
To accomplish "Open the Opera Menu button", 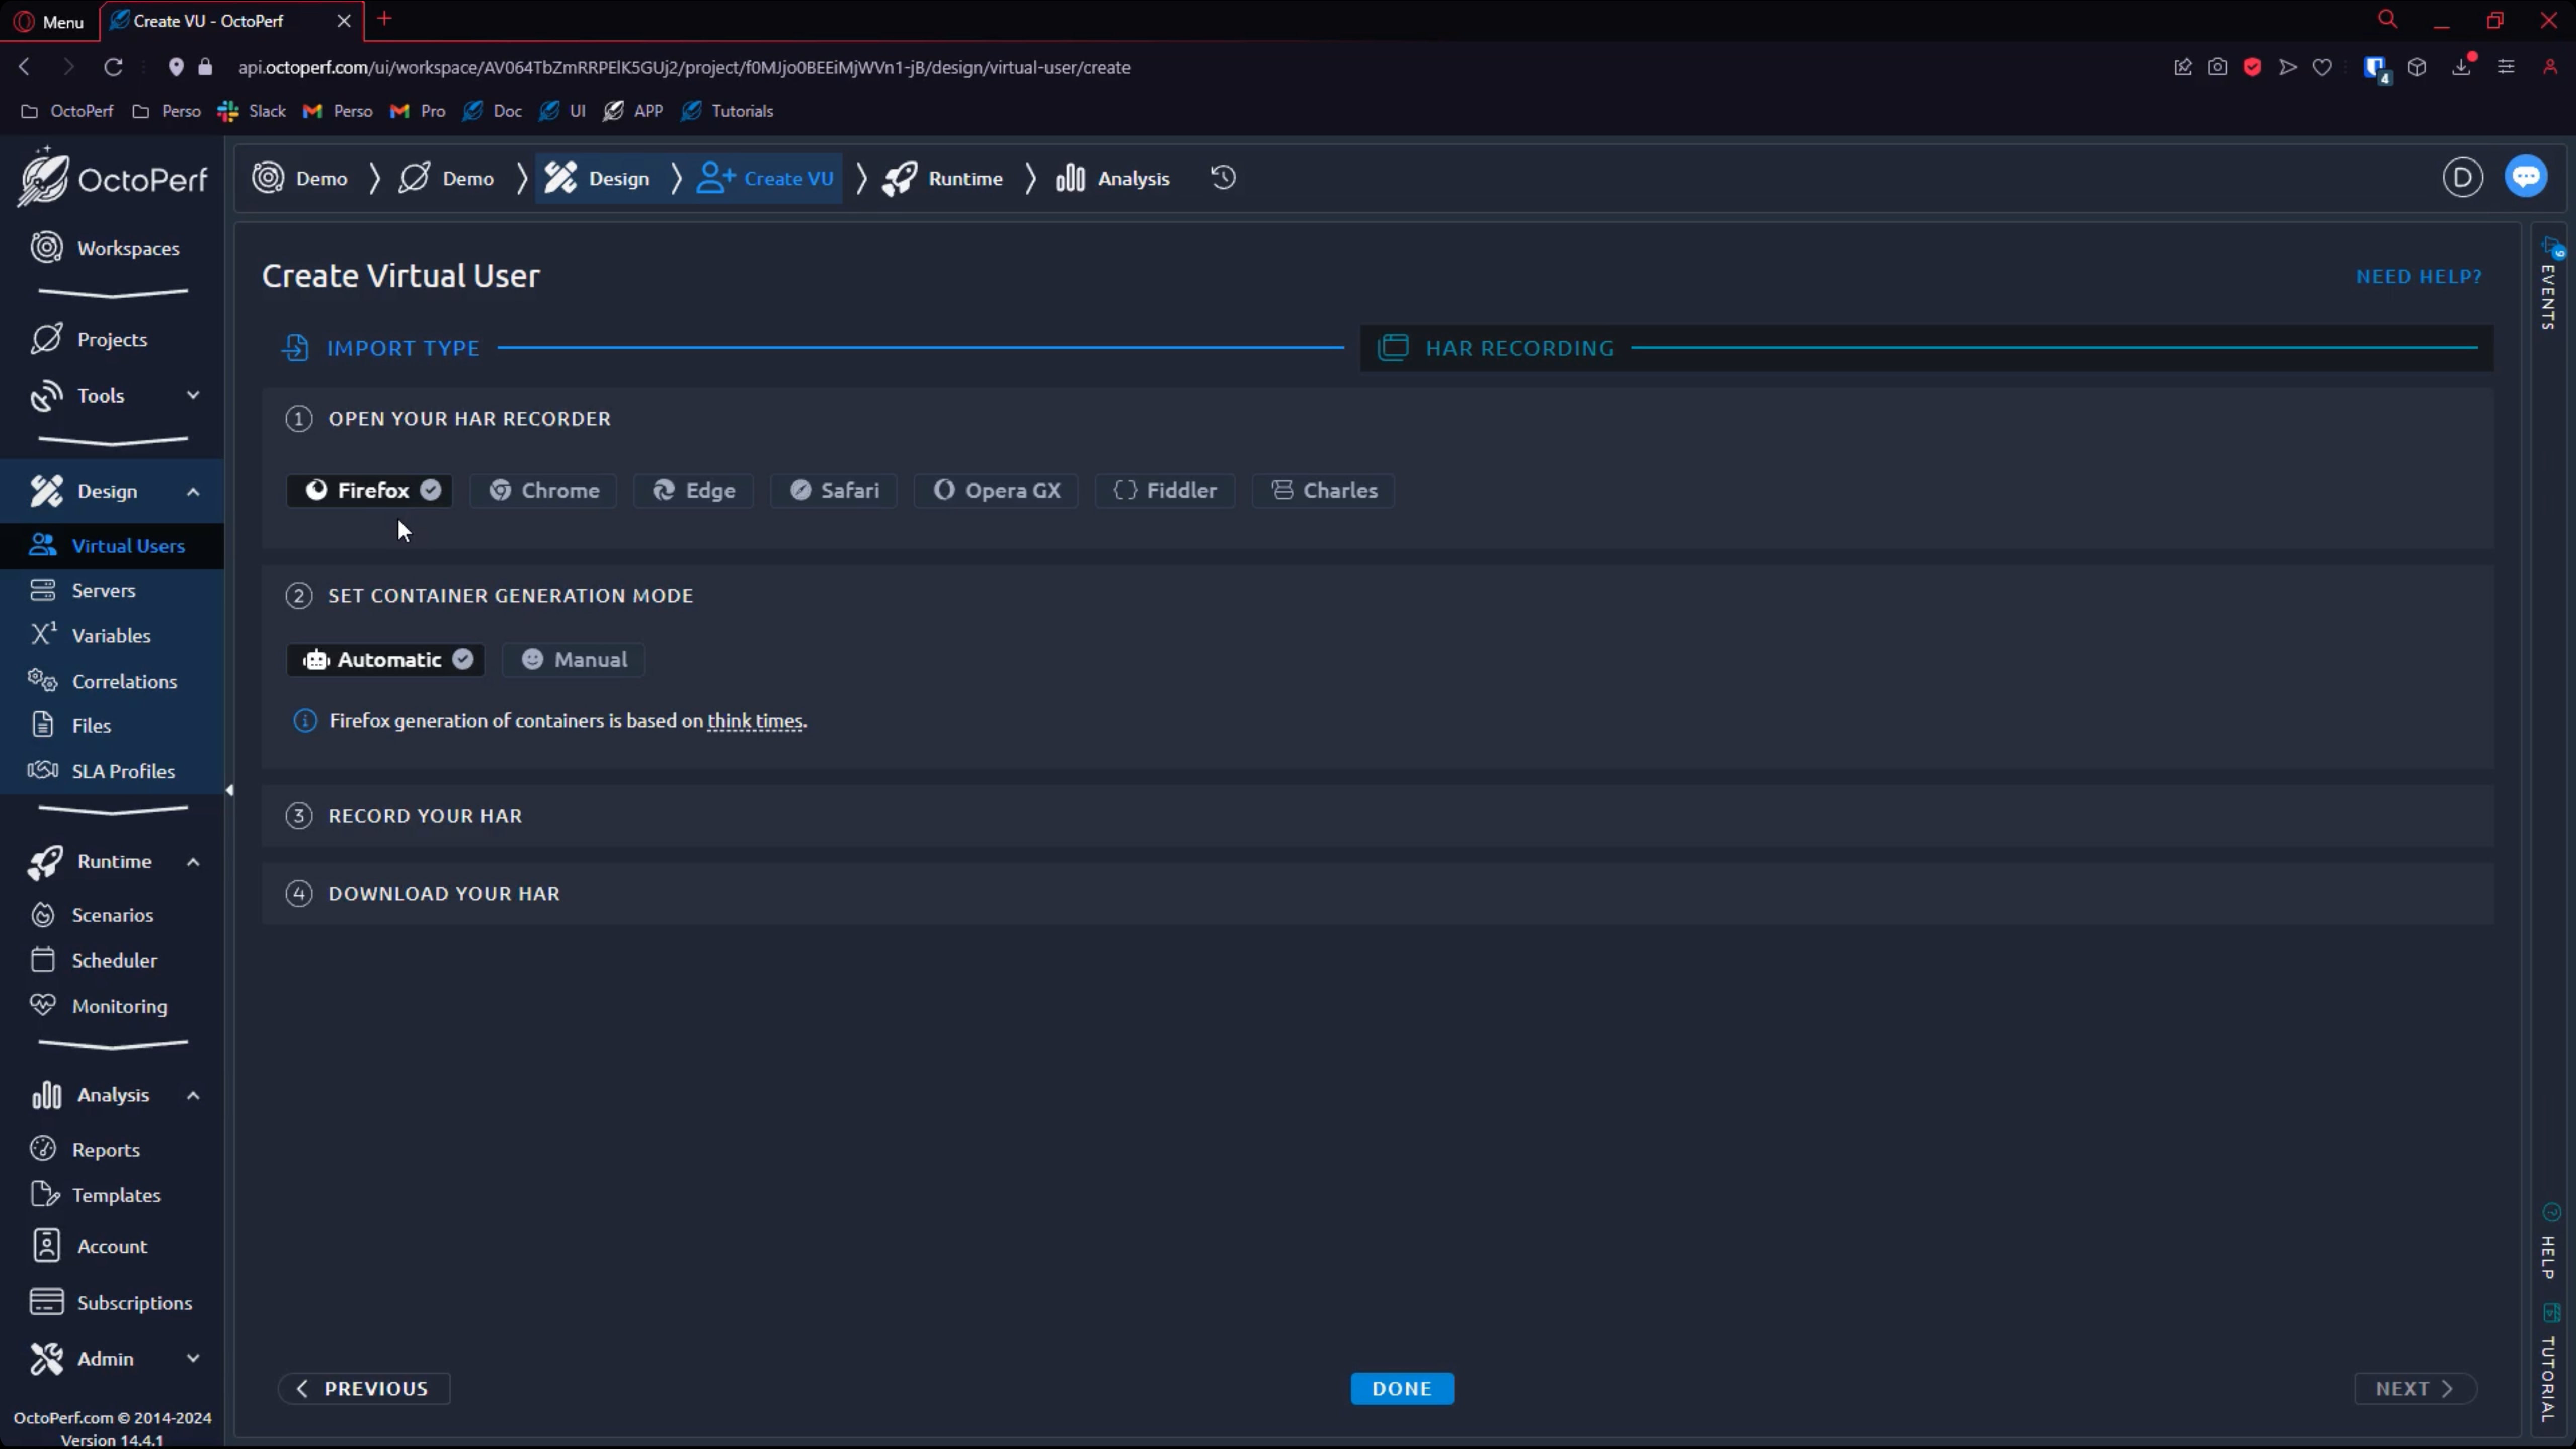I will click(49, 21).
